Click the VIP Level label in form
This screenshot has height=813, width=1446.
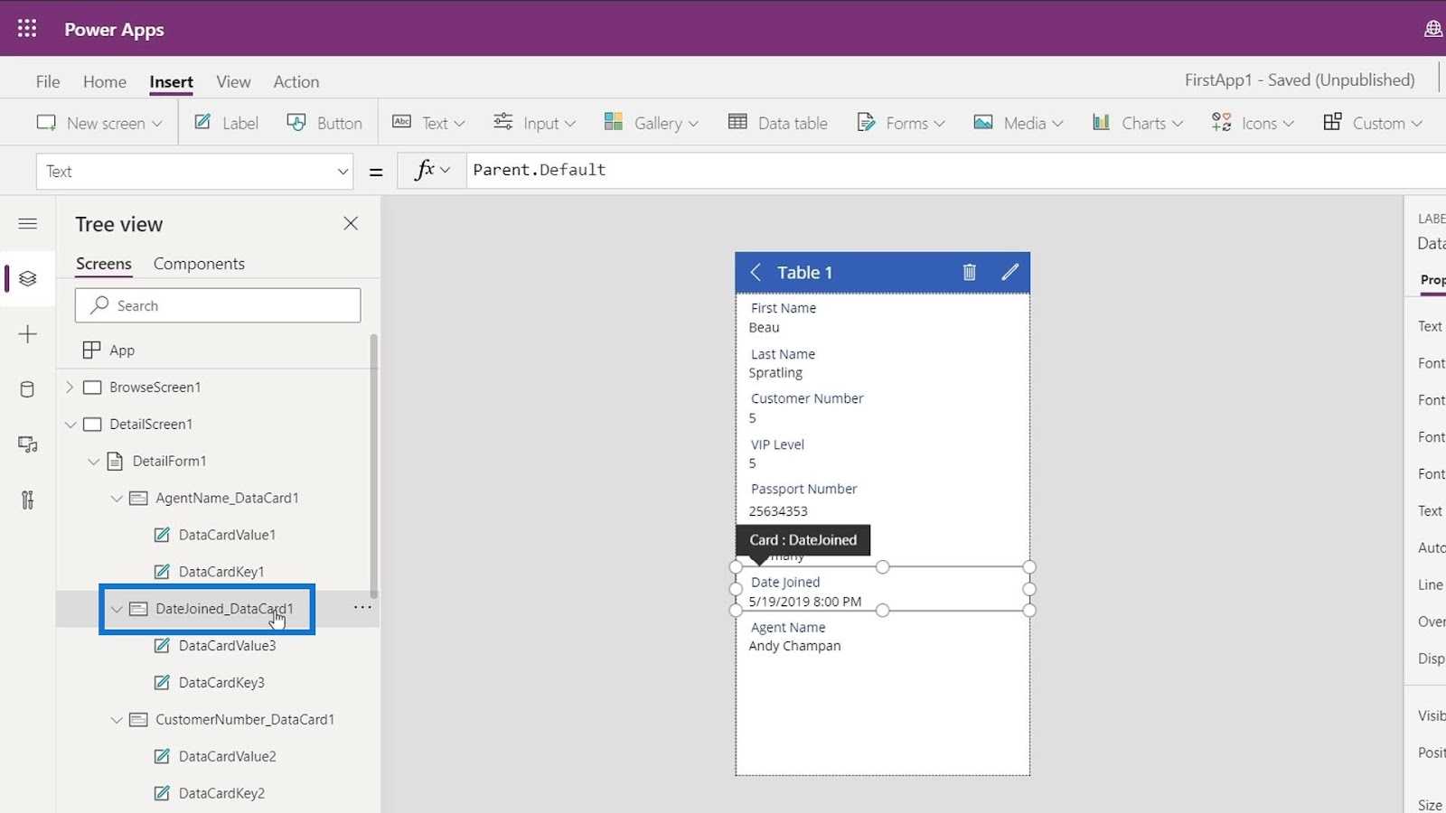click(x=777, y=444)
